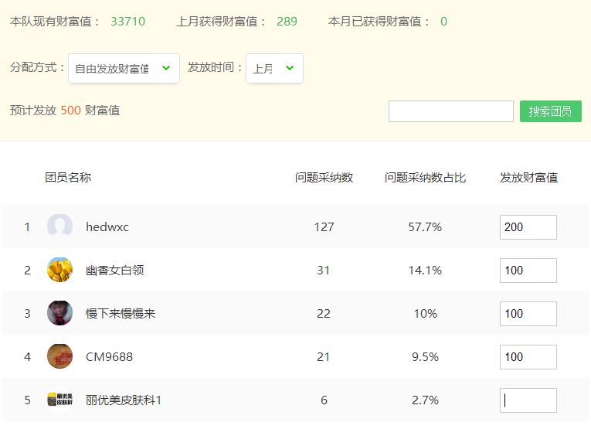
Task: Click the percentage 57.7%
Action: (x=425, y=227)
